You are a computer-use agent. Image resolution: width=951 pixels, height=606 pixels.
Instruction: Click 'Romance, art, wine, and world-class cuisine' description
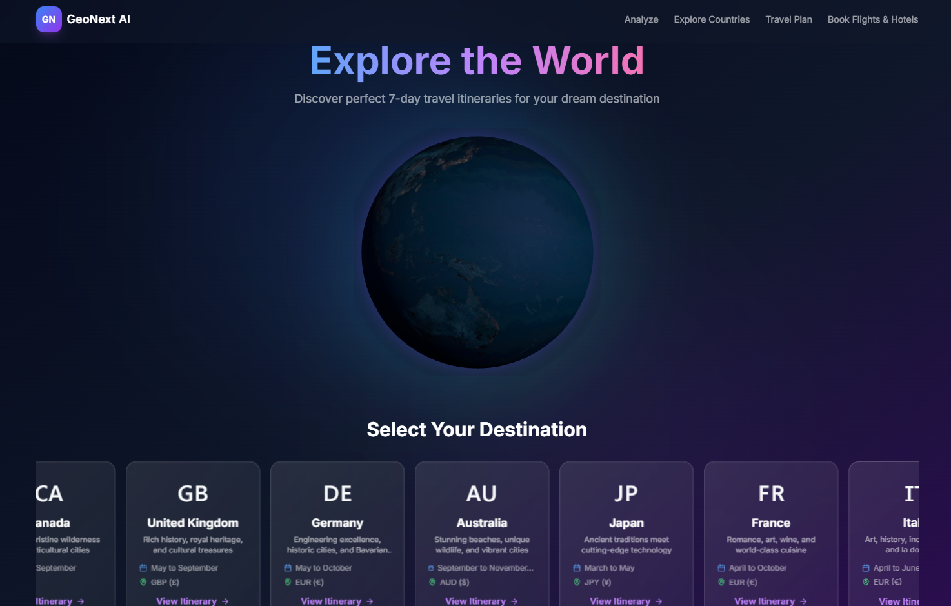pyautogui.click(x=771, y=545)
